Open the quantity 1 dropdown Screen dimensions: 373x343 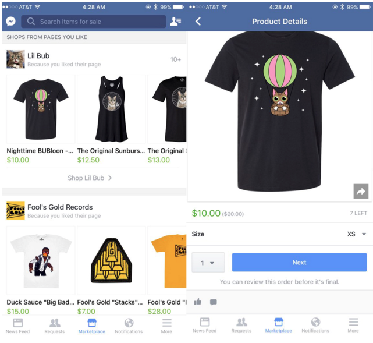(x=208, y=263)
